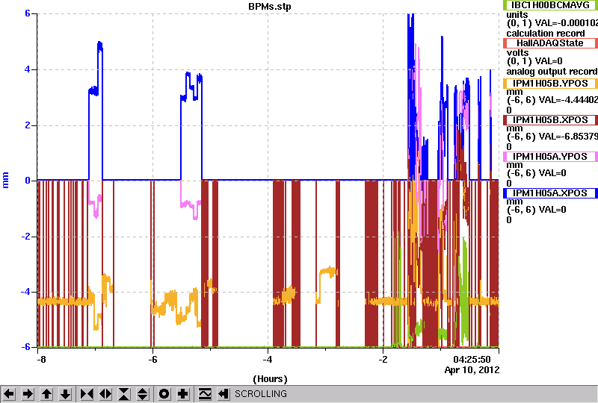Click the y-axis value 2 label

tap(28, 125)
